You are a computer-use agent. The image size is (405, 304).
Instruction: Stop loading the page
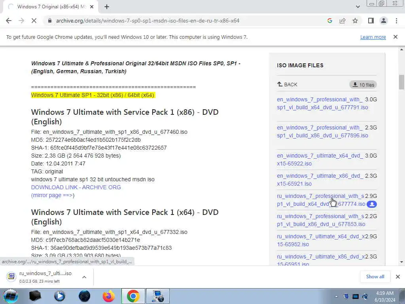[34, 21]
